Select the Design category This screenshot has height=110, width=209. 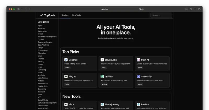pos(40,48)
